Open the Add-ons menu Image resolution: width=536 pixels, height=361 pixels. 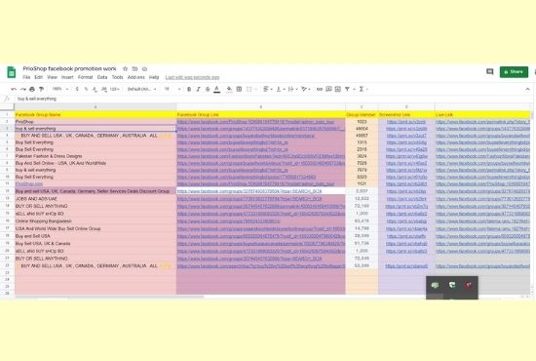[x=136, y=77]
